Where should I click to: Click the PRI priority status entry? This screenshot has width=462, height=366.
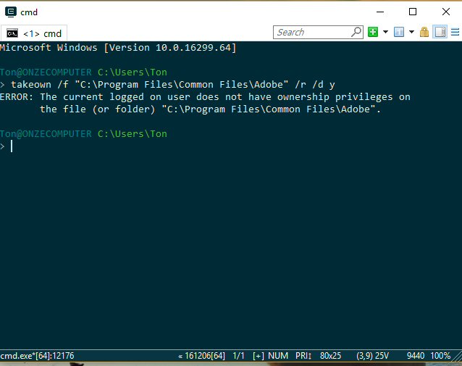pos(303,356)
